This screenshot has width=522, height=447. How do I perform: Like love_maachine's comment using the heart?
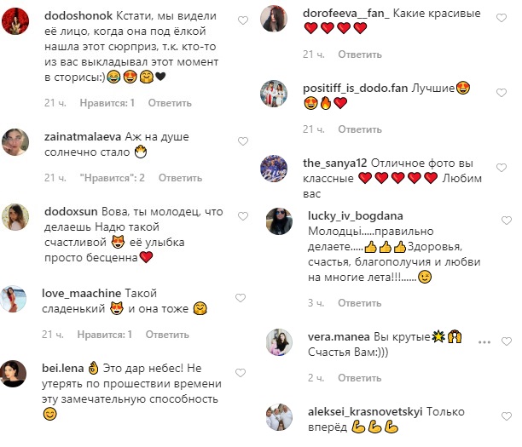pos(241,298)
